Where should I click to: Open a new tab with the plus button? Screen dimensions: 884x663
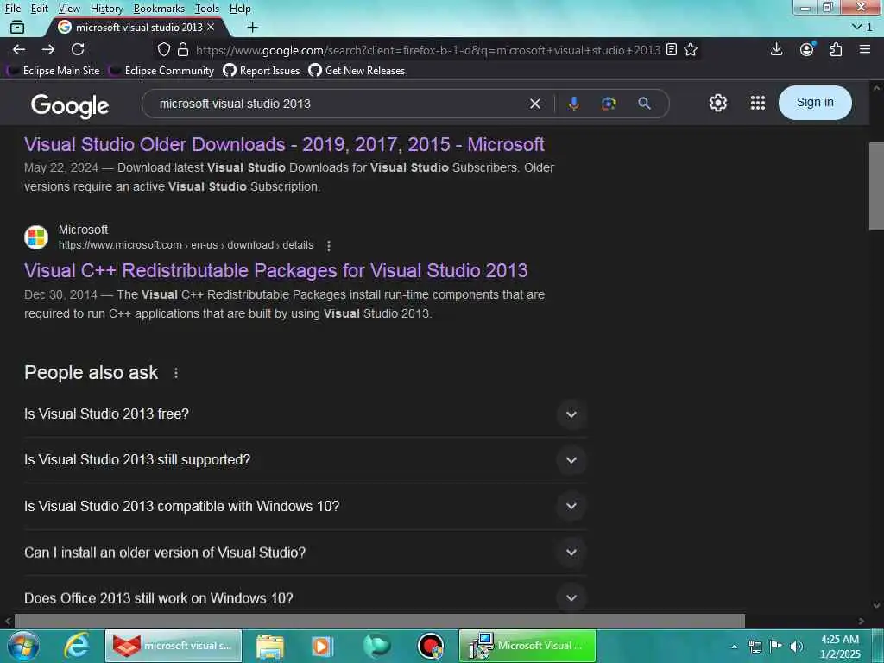[253, 27]
